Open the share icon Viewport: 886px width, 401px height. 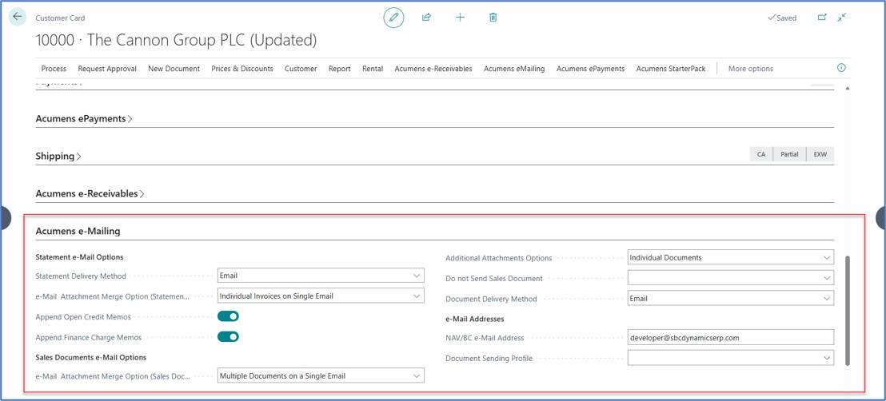click(427, 18)
